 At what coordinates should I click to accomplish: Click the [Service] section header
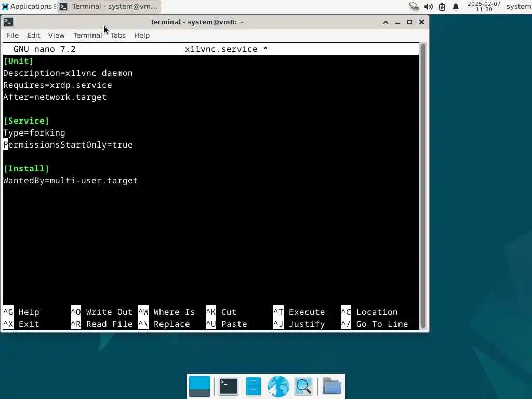coord(26,121)
